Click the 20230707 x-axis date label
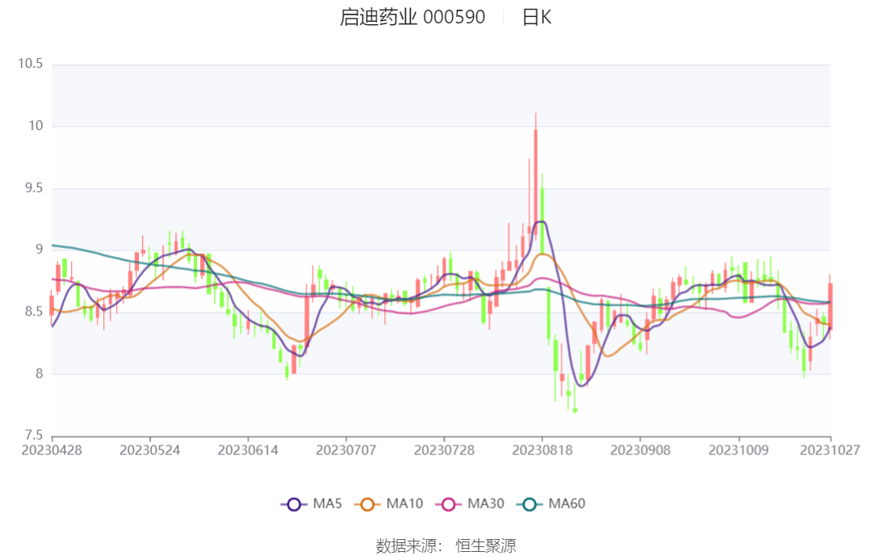892x556 pixels. 345,450
